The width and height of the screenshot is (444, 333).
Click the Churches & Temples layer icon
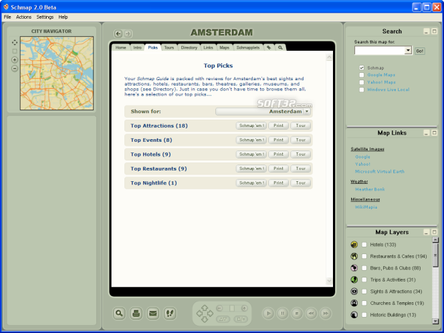[354, 303]
